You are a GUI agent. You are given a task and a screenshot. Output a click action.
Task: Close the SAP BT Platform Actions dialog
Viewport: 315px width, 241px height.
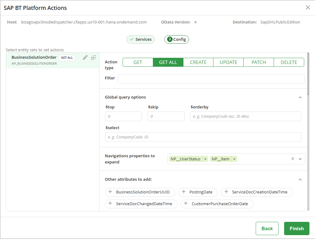click(308, 8)
